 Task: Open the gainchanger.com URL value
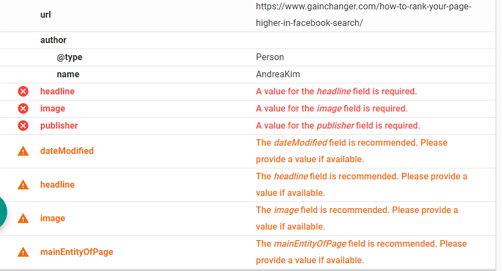coord(363,15)
